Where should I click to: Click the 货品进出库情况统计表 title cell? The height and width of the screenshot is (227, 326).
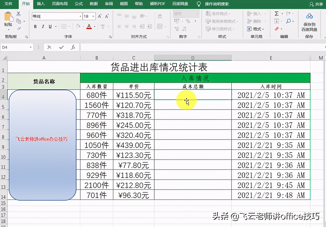point(159,67)
